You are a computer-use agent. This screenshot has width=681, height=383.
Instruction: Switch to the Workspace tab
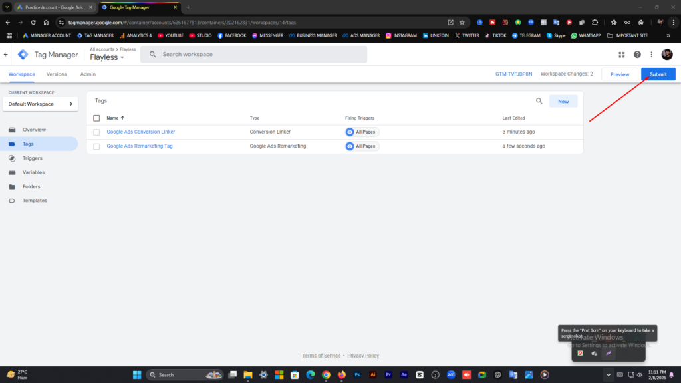(x=22, y=74)
